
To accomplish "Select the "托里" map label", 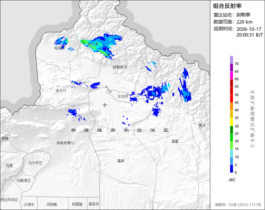I will click(9, 165).
